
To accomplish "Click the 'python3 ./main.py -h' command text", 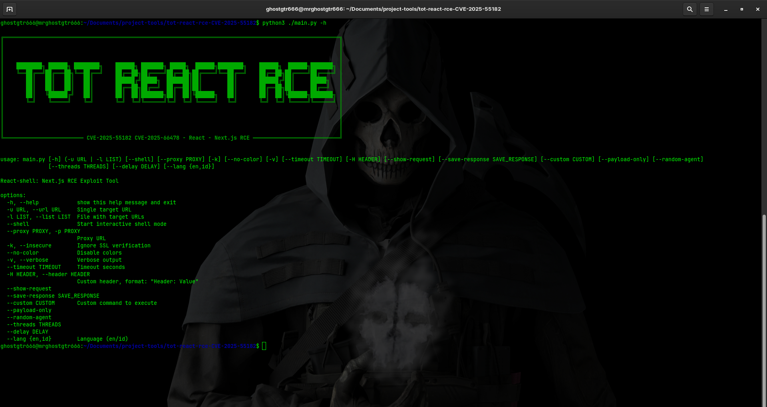I will pos(294,23).
